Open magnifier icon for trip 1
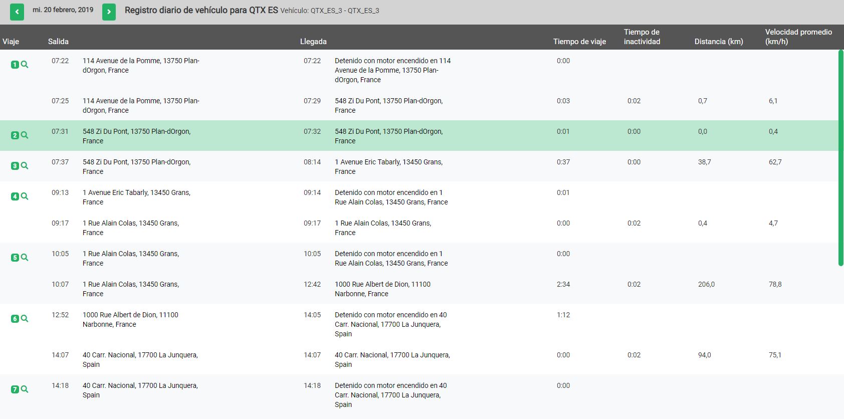Viewport: 844px width, 419px height. 25,65
